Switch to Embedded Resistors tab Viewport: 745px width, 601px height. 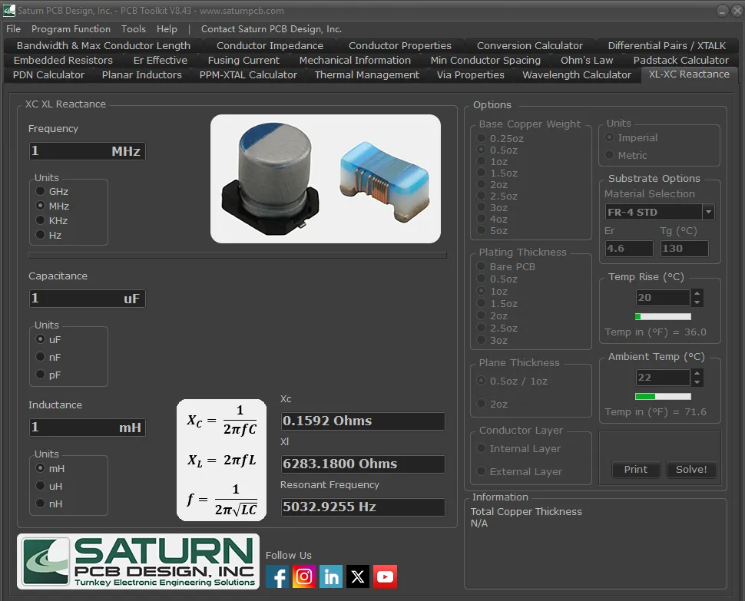tap(63, 61)
